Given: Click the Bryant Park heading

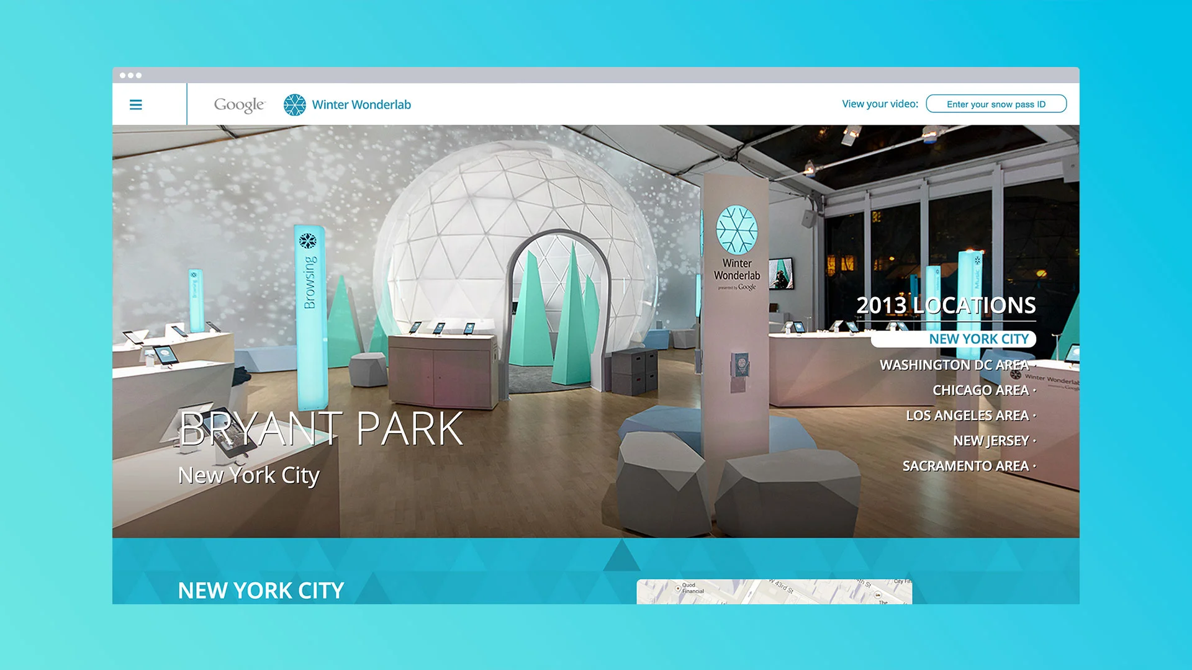Looking at the screenshot, I should [x=321, y=429].
